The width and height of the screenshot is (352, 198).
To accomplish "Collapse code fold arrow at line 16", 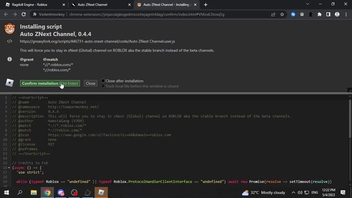I will pyautogui.click(x=9, y=168).
